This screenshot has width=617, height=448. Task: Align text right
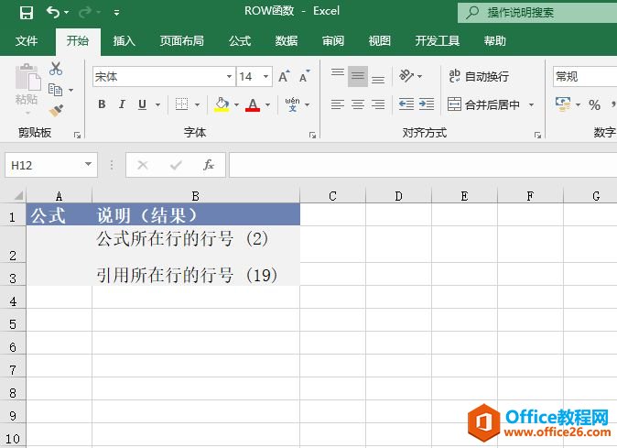click(378, 104)
